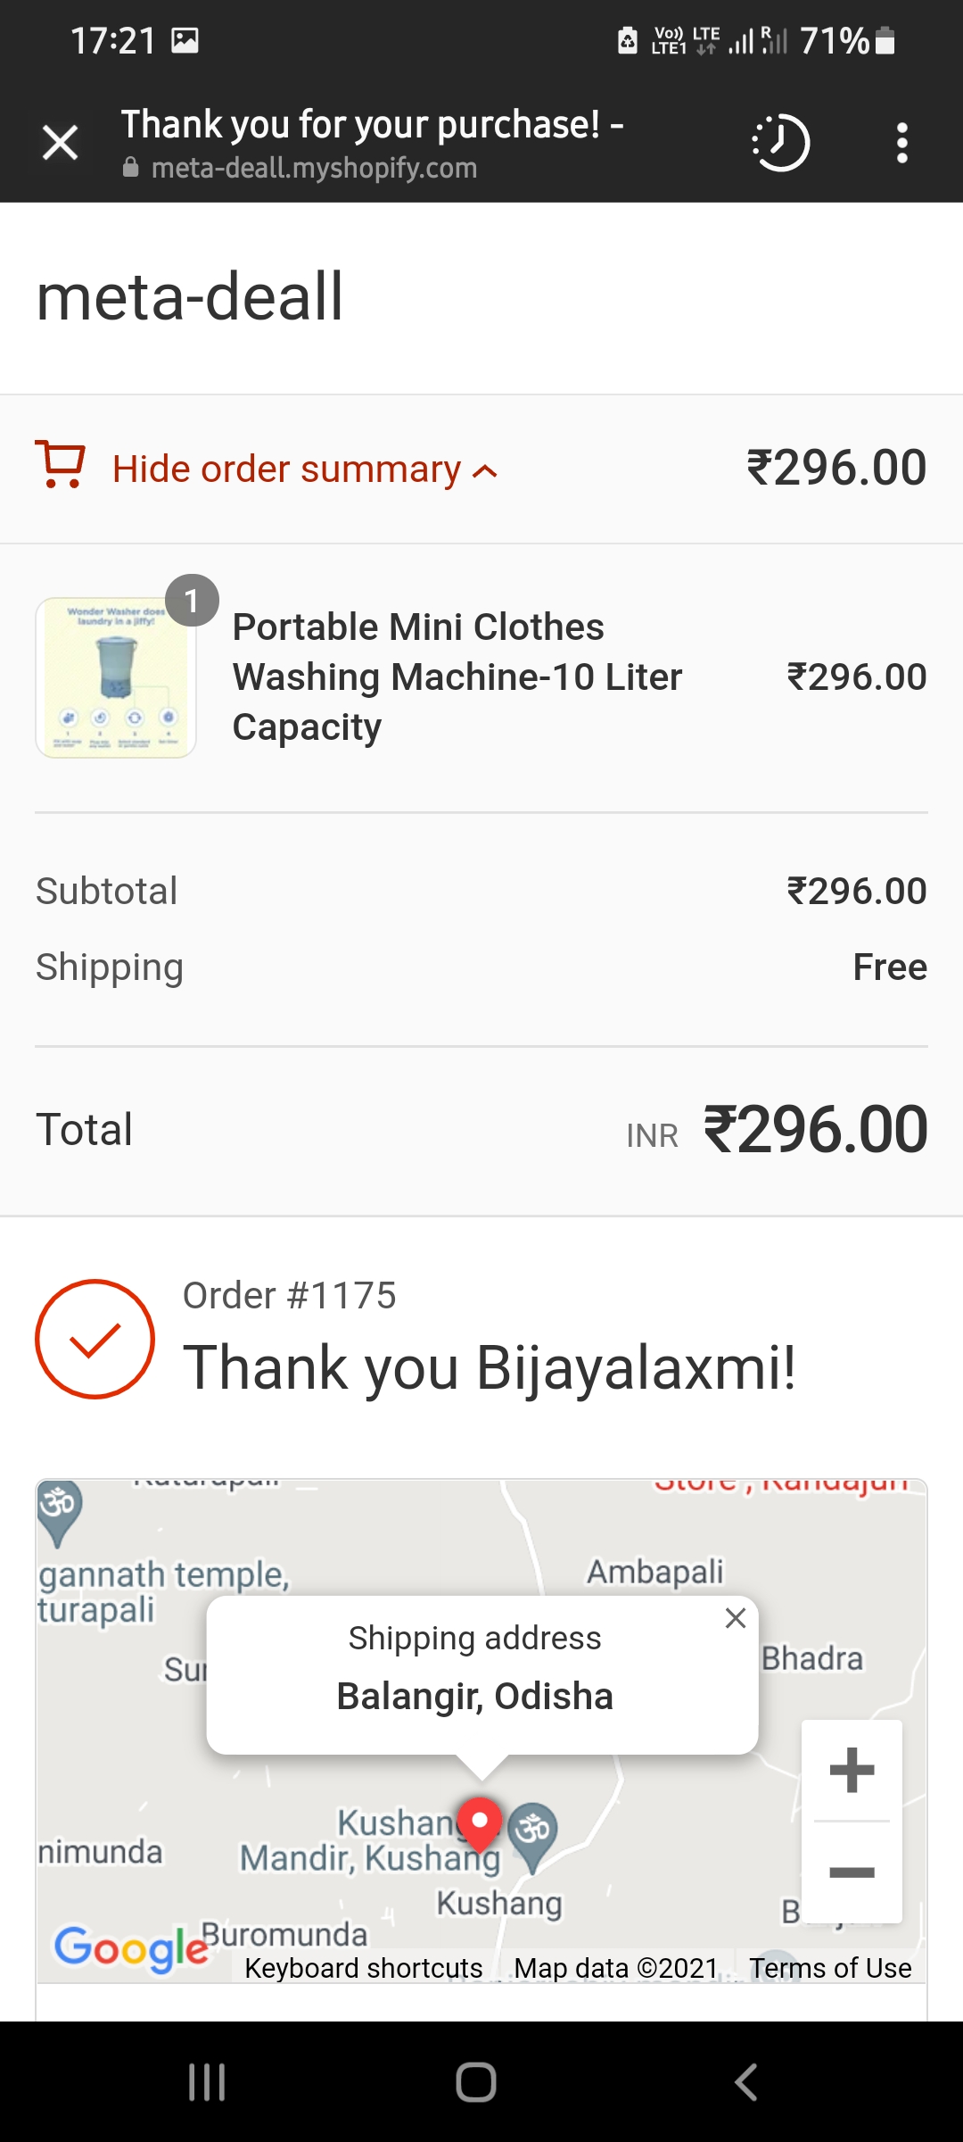Open Keyboard shortcuts map link
This screenshot has height=2142, width=963.
pyautogui.click(x=364, y=1968)
